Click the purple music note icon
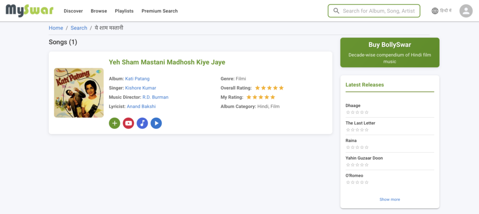 [142, 123]
